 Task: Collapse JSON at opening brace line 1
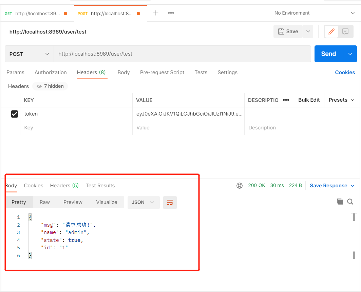point(30,217)
